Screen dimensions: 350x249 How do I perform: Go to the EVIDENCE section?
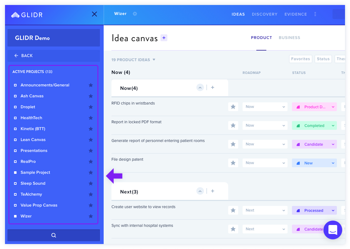[296, 14]
